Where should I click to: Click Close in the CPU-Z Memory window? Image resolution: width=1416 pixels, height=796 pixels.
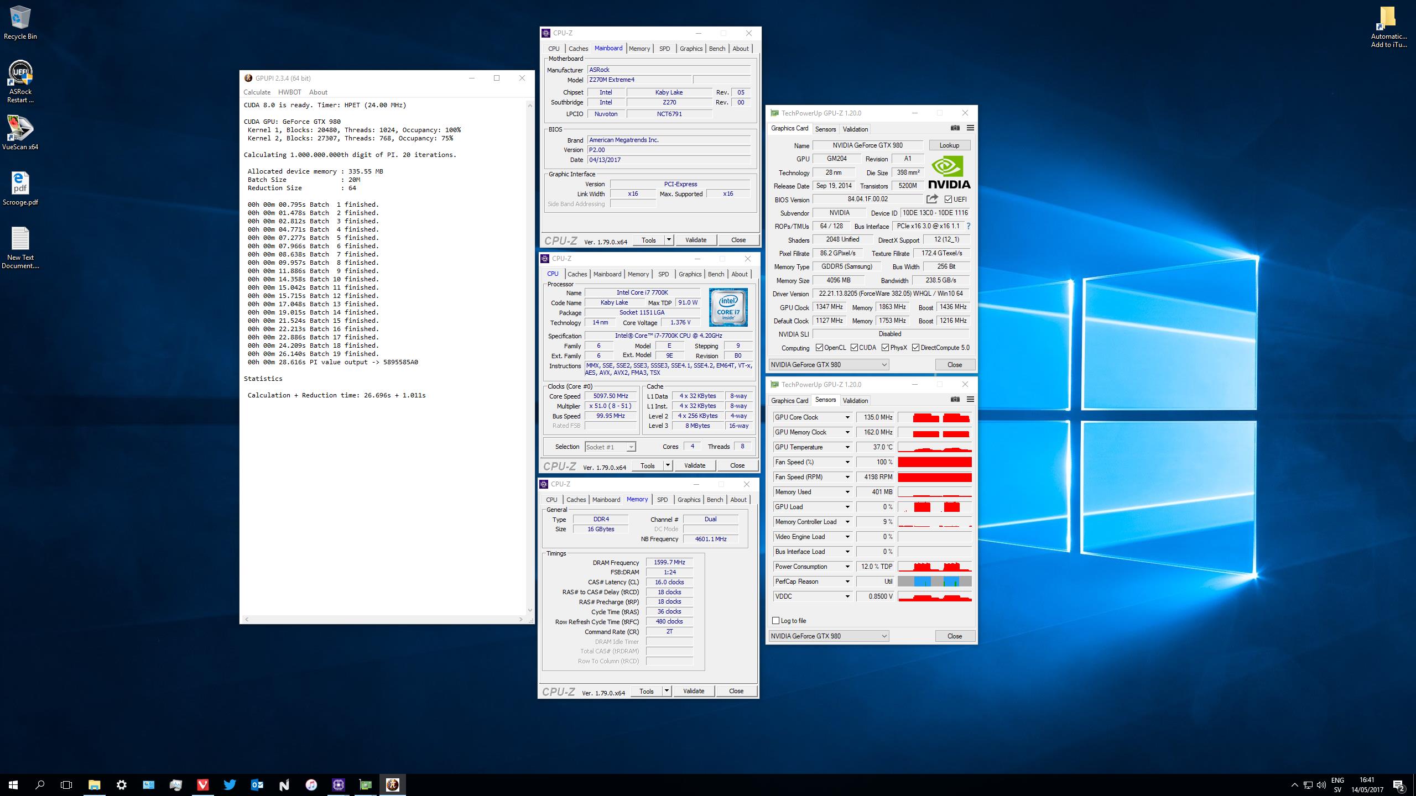pyautogui.click(x=736, y=690)
